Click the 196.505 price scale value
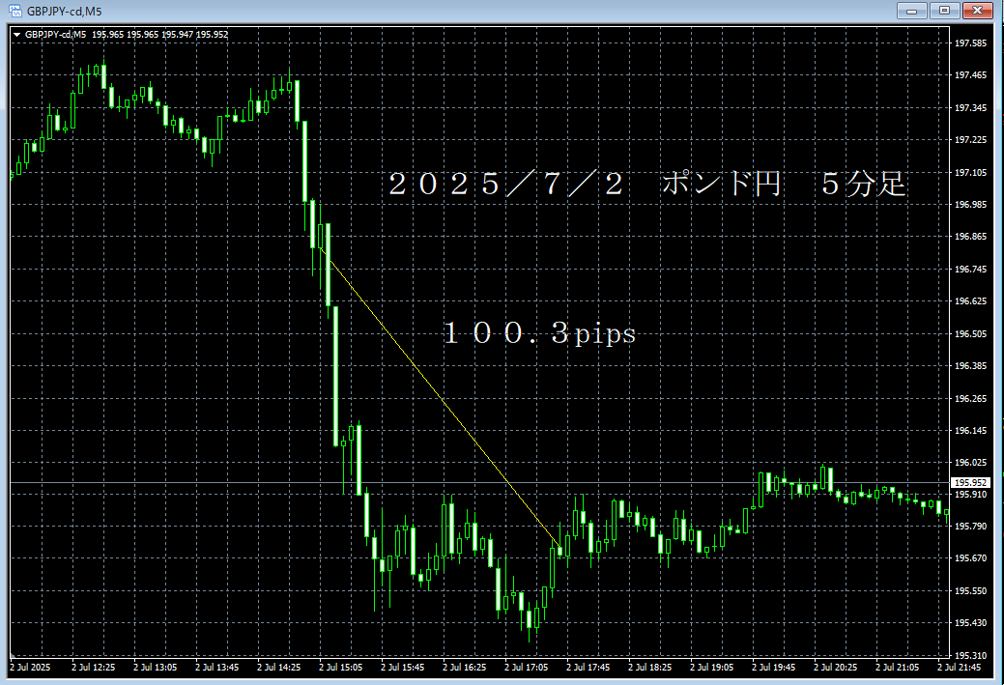Image resolution: width=1004 pixels, height=685 pixels. [x=971, y=334]
